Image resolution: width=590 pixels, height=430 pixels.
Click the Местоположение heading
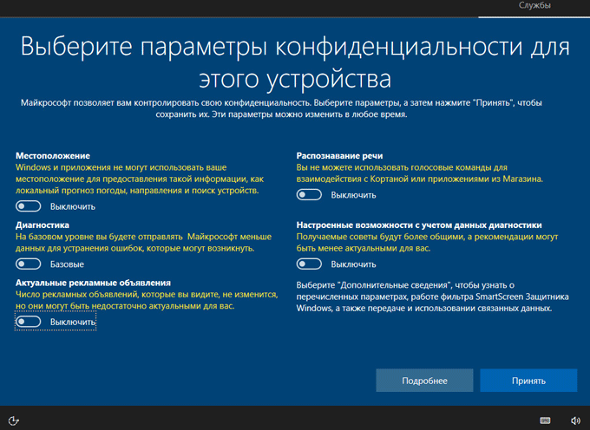(x=53, y=155)
